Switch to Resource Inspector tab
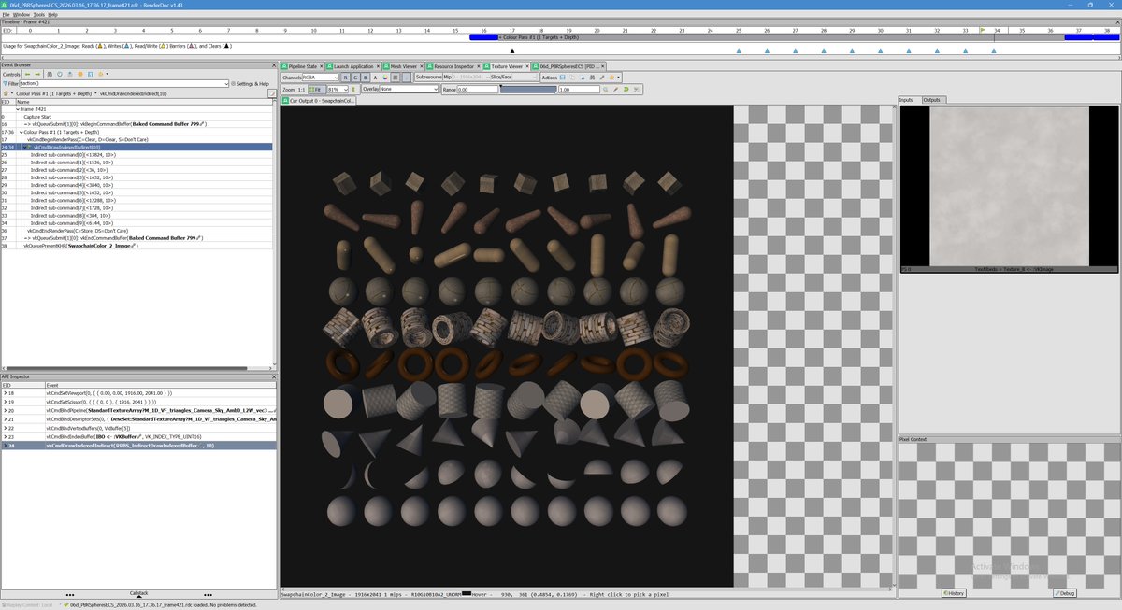The width and height of the screenshot is (1122, 610). coord(453,66)
